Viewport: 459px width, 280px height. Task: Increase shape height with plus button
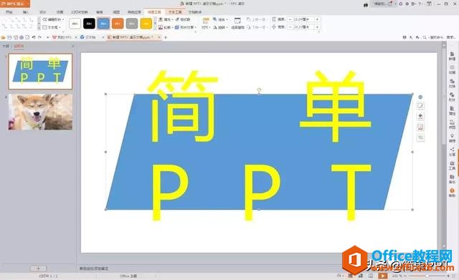pyautogui.click(x=317, y=19)
